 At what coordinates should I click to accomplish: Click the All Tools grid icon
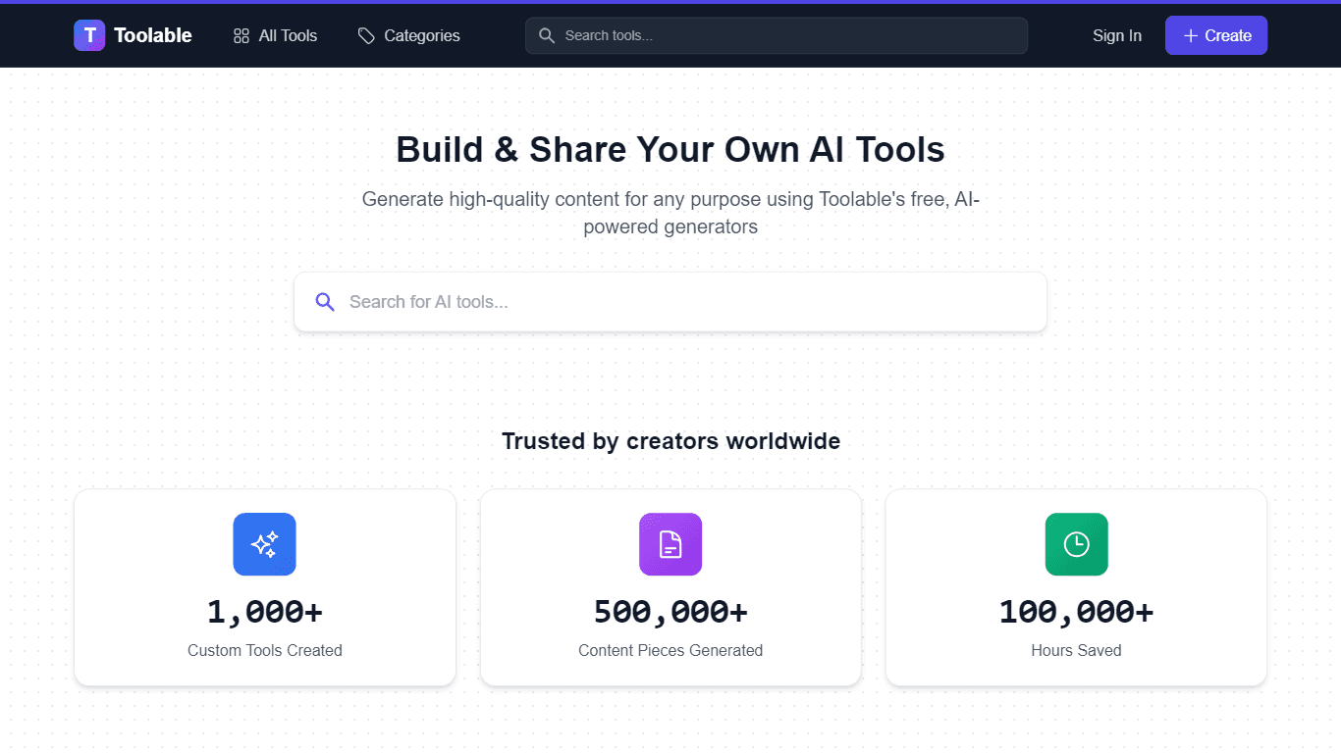[241, 36]
